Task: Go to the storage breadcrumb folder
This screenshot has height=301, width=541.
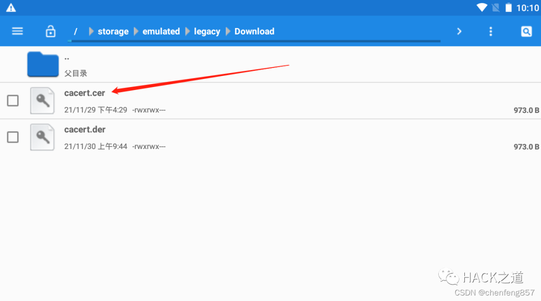Action: tap(113, 31)
